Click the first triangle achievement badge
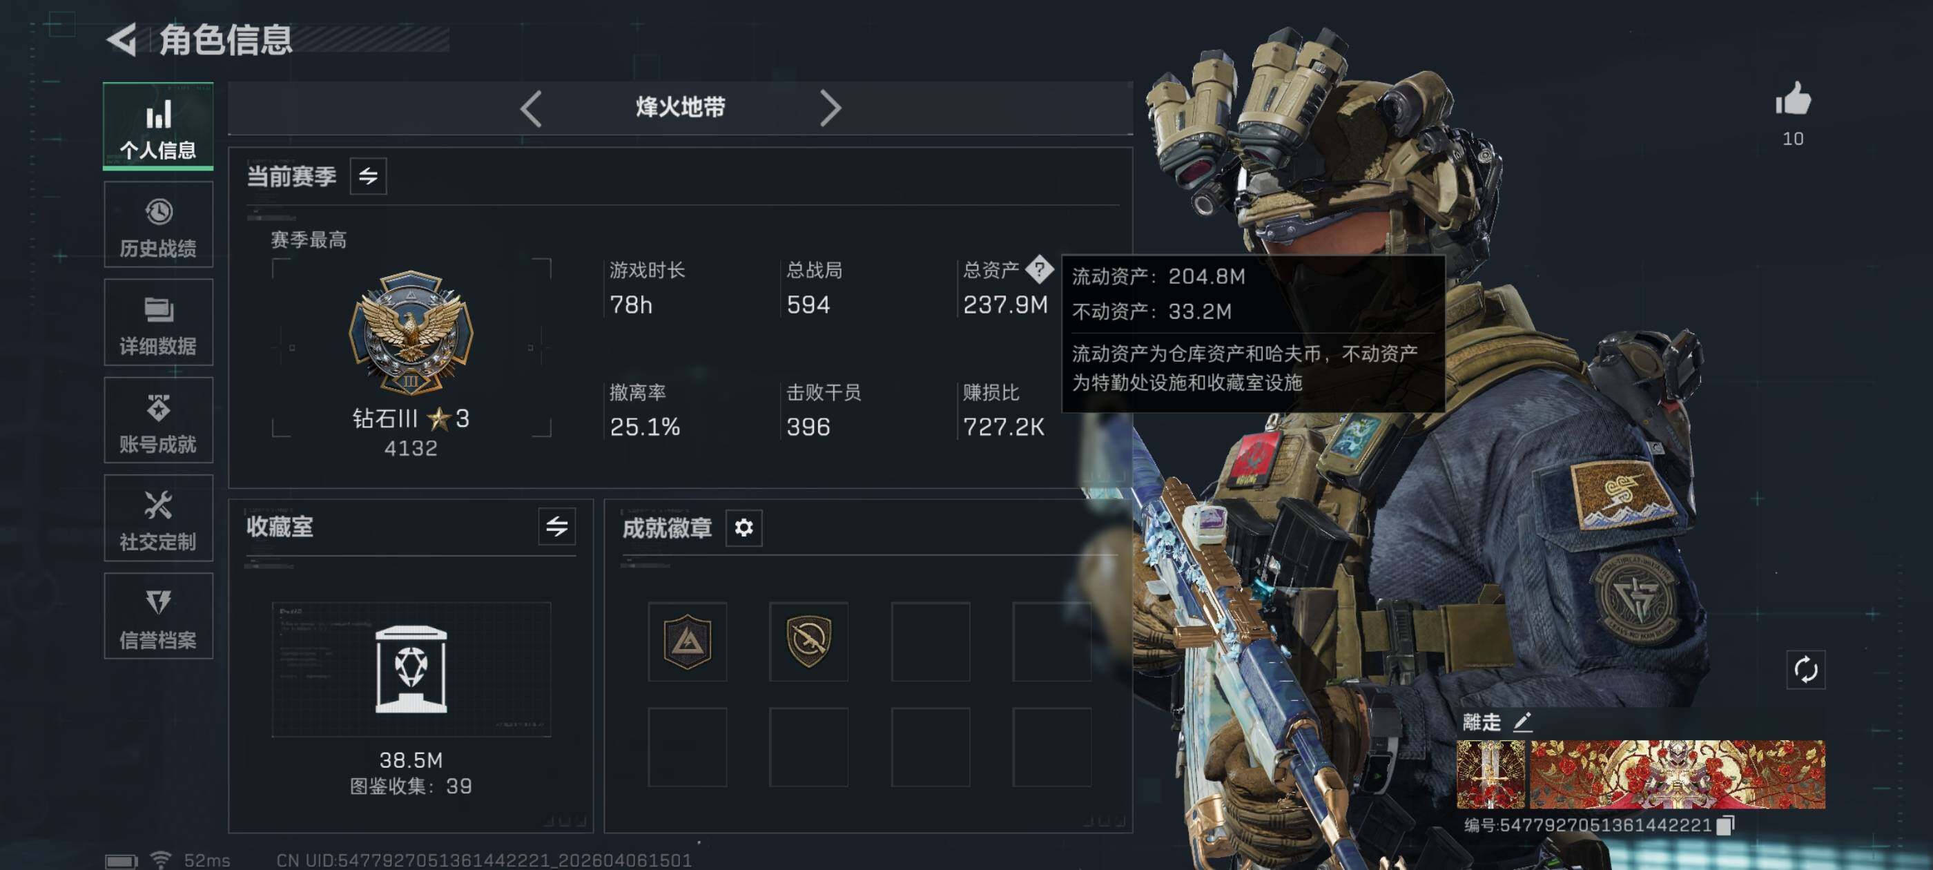The image size is (1933, 870). click(x=688, y=642)
